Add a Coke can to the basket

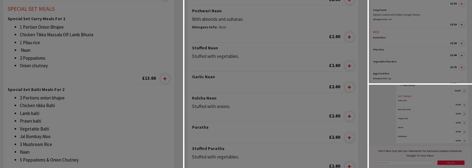coord(464,105)
